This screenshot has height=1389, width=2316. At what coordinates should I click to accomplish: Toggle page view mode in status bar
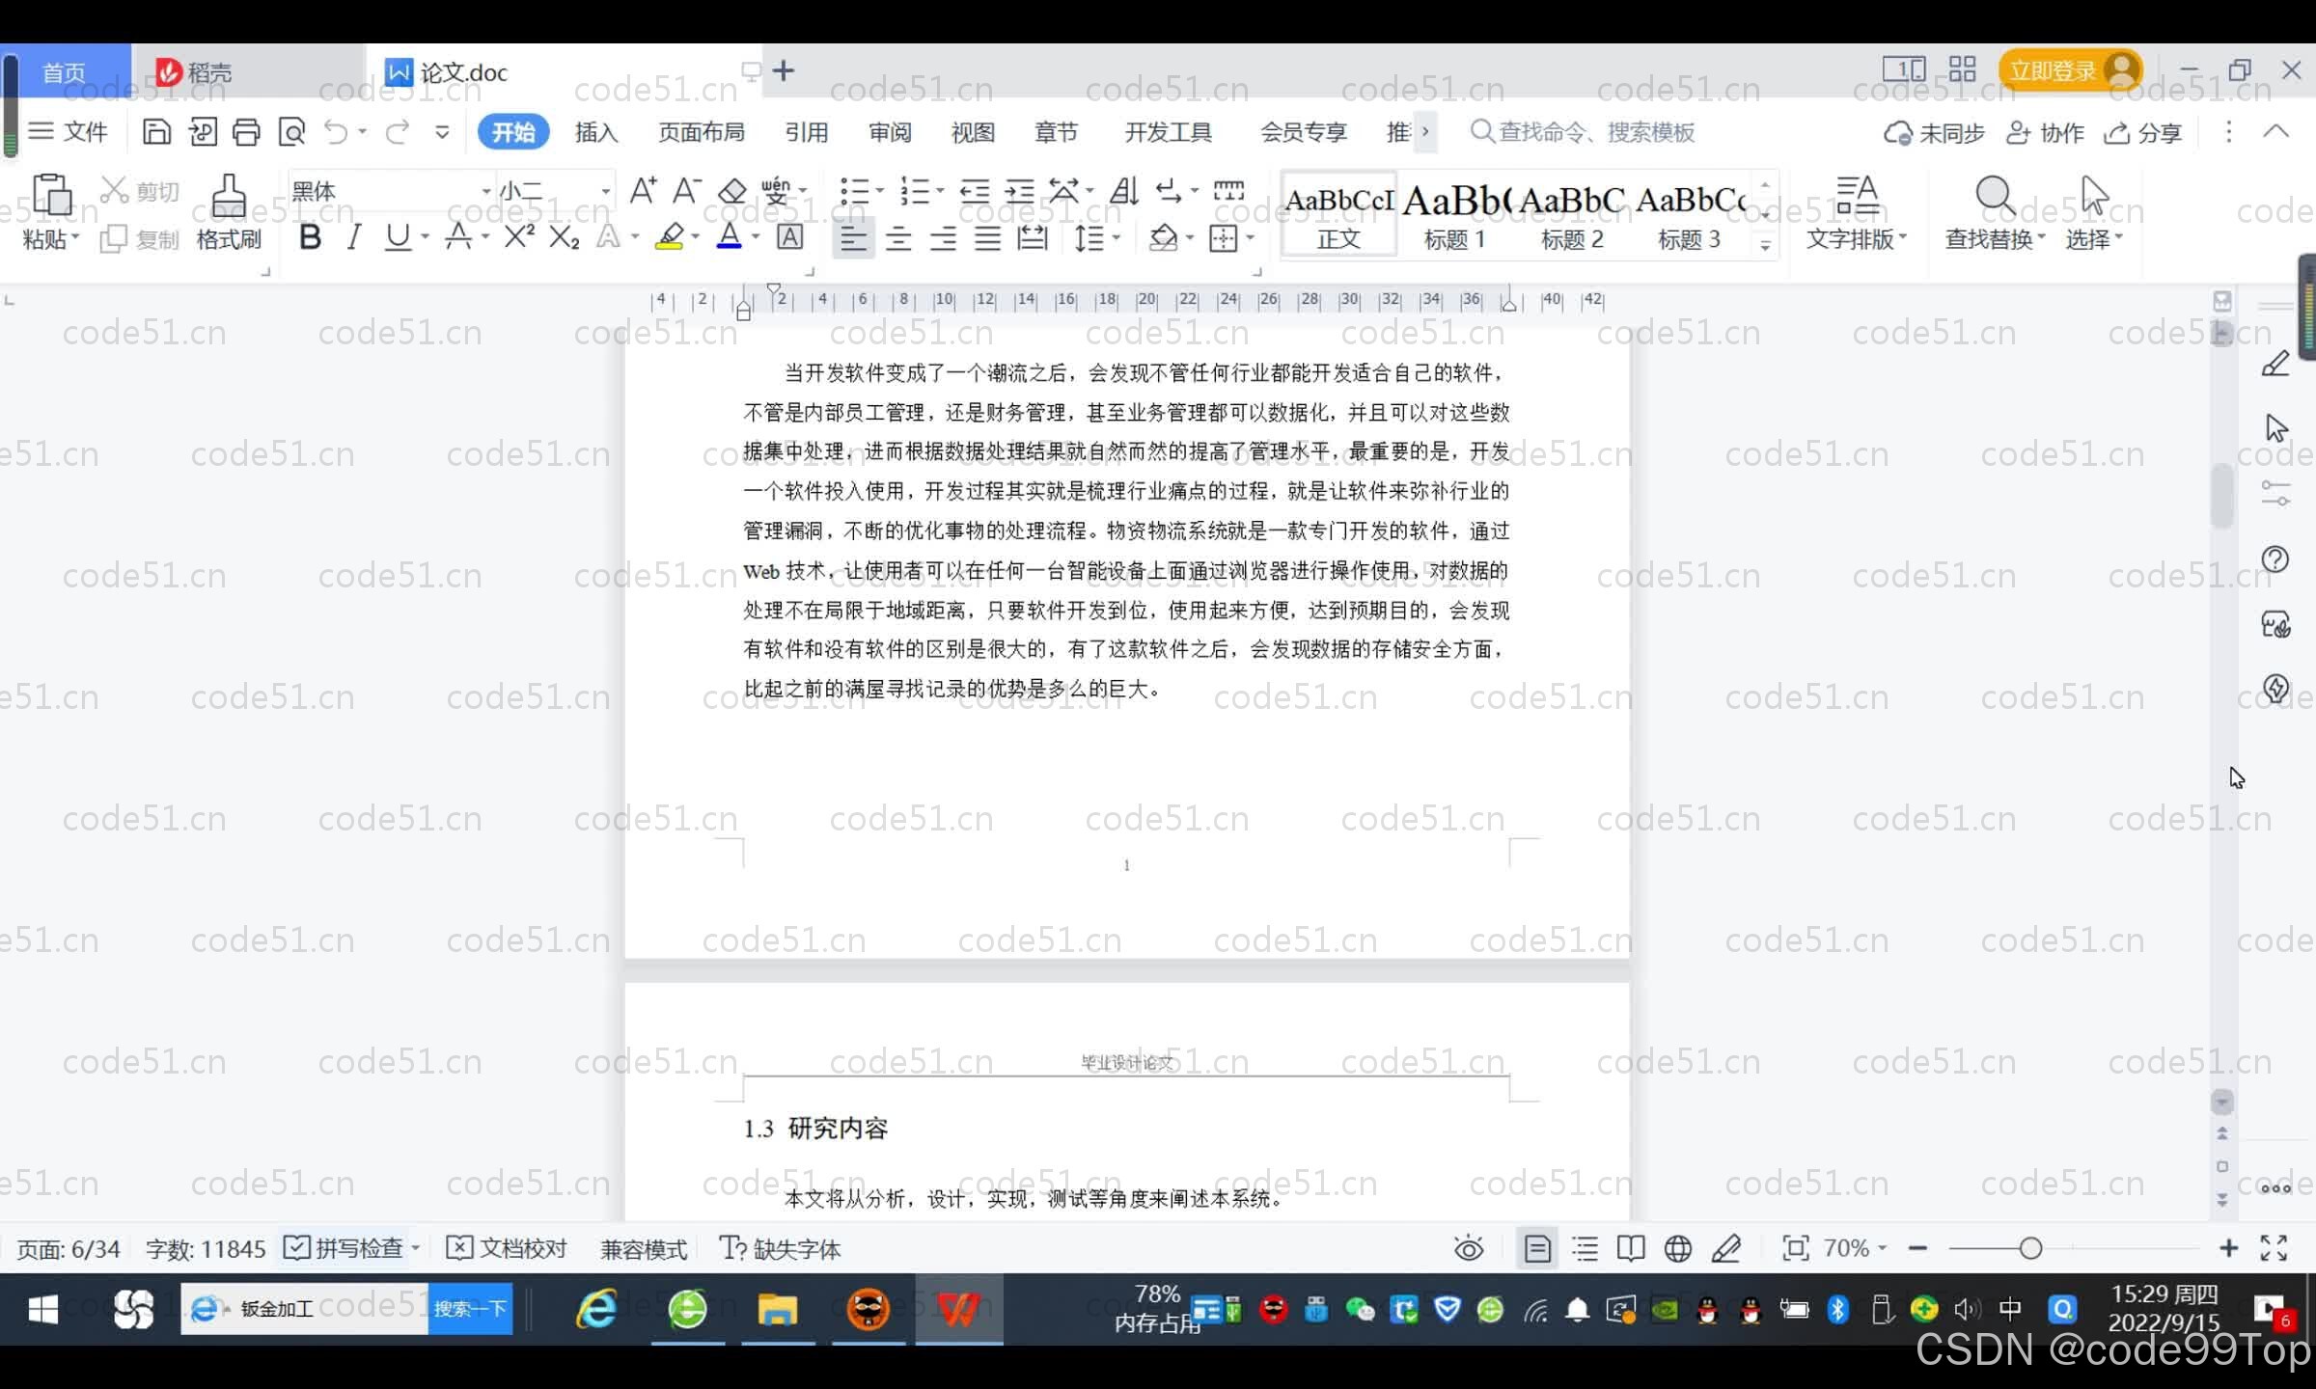[x=1537, y=1248]
